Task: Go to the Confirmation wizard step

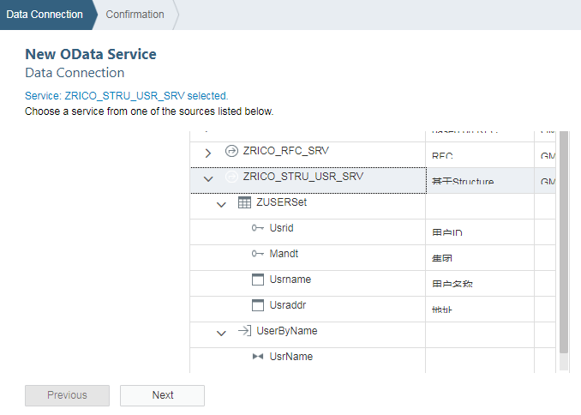Action: pos(135,15)
